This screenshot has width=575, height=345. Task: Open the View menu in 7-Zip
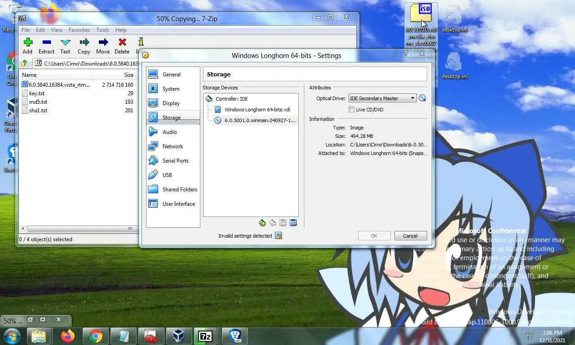[57, 30]
